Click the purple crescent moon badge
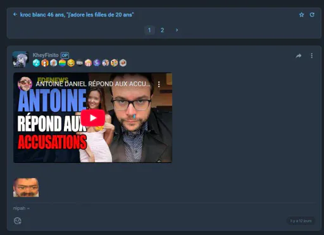The width and height of the screenshot is (324, 235). (x=97, y=63)
